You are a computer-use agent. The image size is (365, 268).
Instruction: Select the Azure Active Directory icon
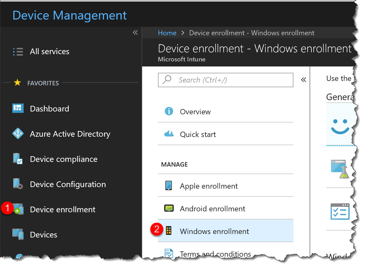point(18,134)
